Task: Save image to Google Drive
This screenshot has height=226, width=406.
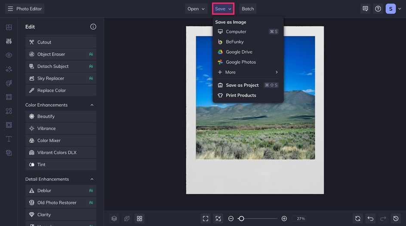Action: coord(248,52)
